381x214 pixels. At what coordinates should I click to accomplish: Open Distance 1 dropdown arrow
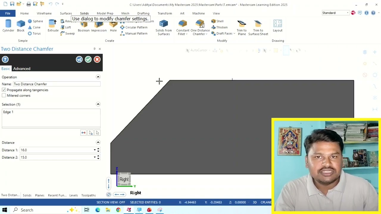click(x=95, y=150)
